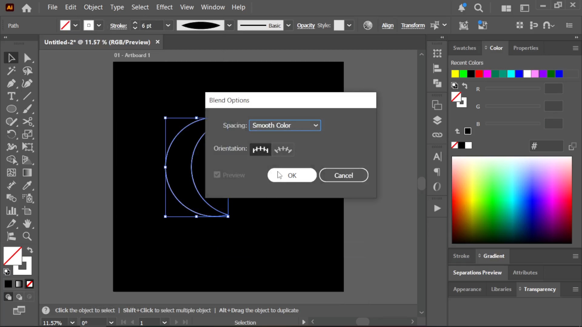Select the Type tool in toolbar
Screen dimensions: 582x327
point(11,96)
